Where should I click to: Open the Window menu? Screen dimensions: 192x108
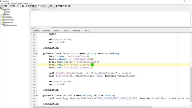pyautogui.click(x=26, y=3)
